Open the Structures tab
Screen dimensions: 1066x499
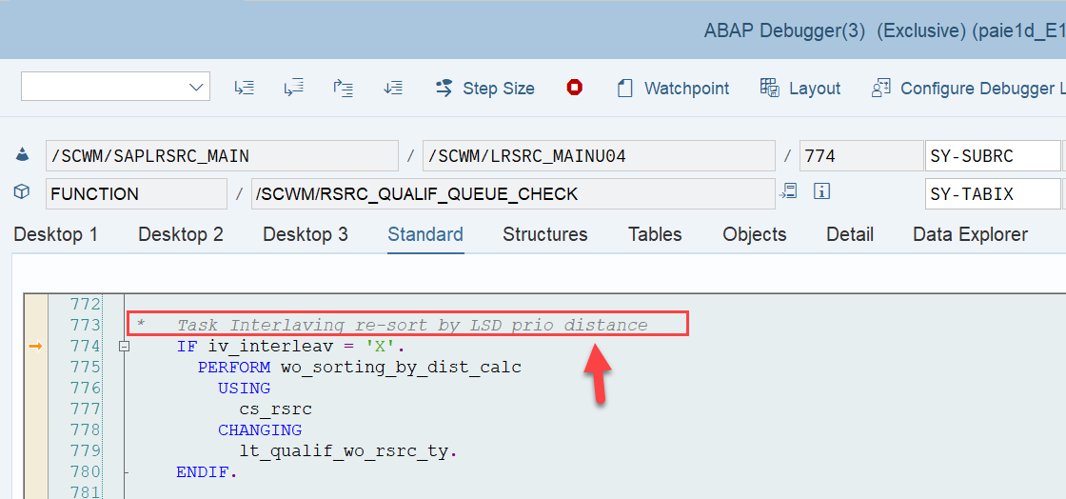click(545, 234)
